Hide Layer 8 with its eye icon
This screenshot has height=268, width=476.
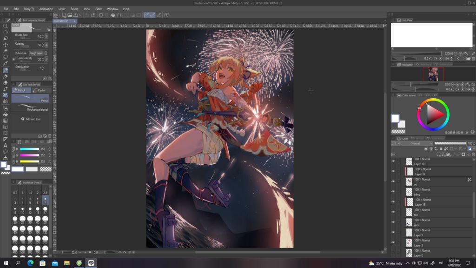click(393, 243)
